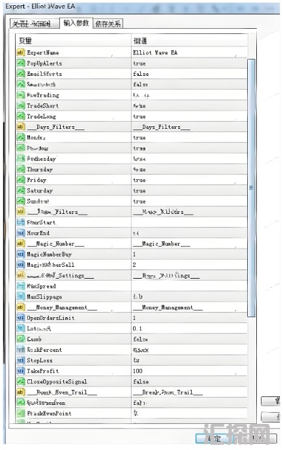Switch to the 输入参数 tab

[x=76, y=23]
